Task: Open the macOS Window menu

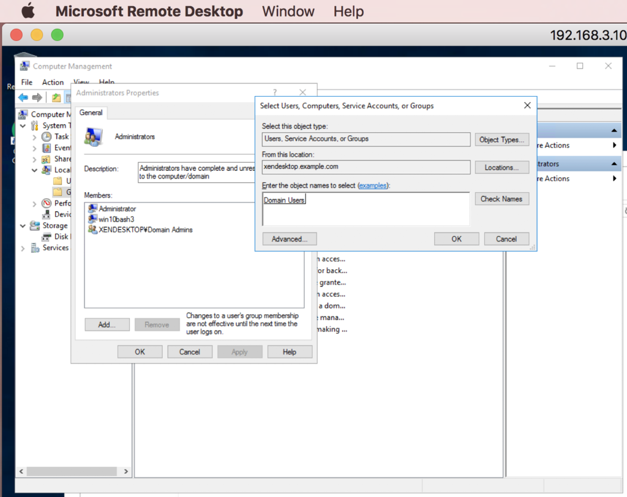Action: point(288,11)
